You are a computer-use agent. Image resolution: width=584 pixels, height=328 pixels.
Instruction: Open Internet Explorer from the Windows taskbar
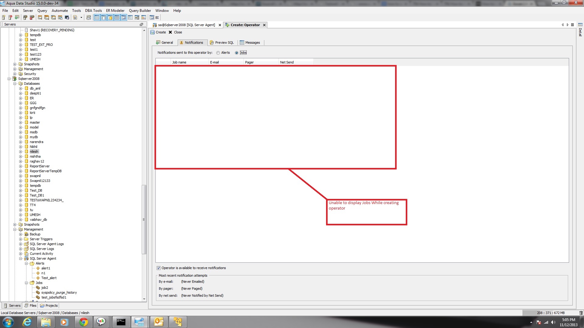pyautogui.click(x=27, y=322)
